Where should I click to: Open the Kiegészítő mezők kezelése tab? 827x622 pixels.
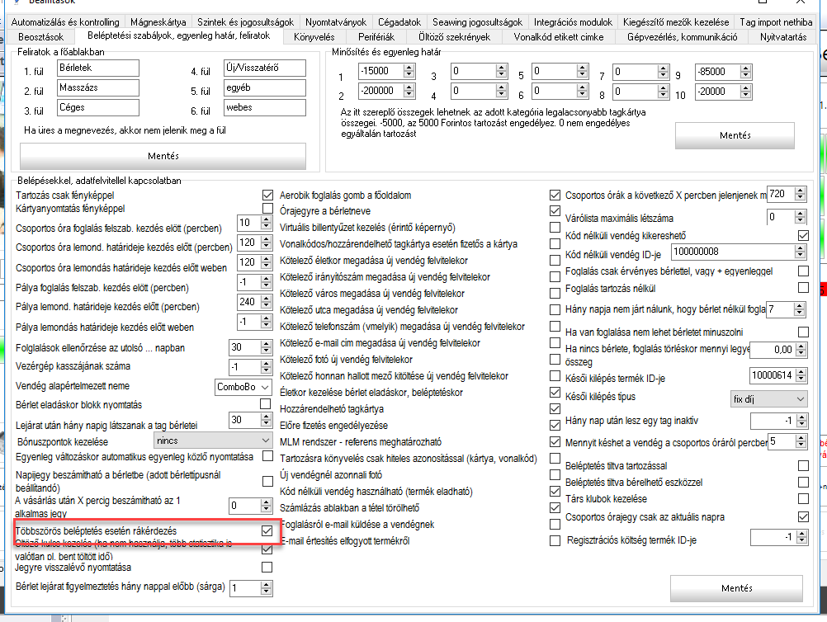(676, 22)
